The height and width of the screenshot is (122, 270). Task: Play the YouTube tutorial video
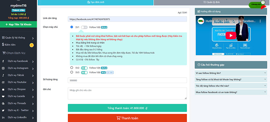point(231,36)
